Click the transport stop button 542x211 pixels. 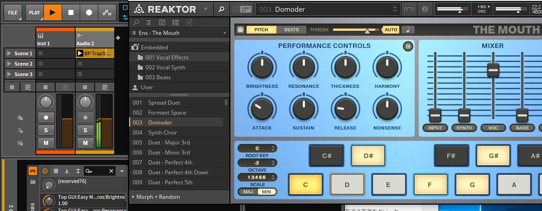pyautogui.click(x=71, y=12)
